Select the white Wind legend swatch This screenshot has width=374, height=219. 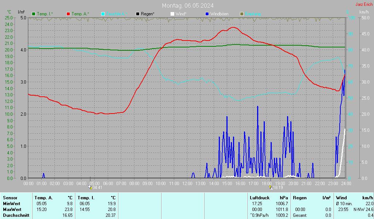[172, 14]
